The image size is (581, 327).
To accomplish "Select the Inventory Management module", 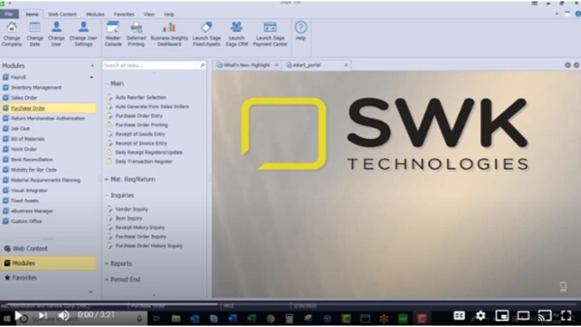I will pos(36,88).
